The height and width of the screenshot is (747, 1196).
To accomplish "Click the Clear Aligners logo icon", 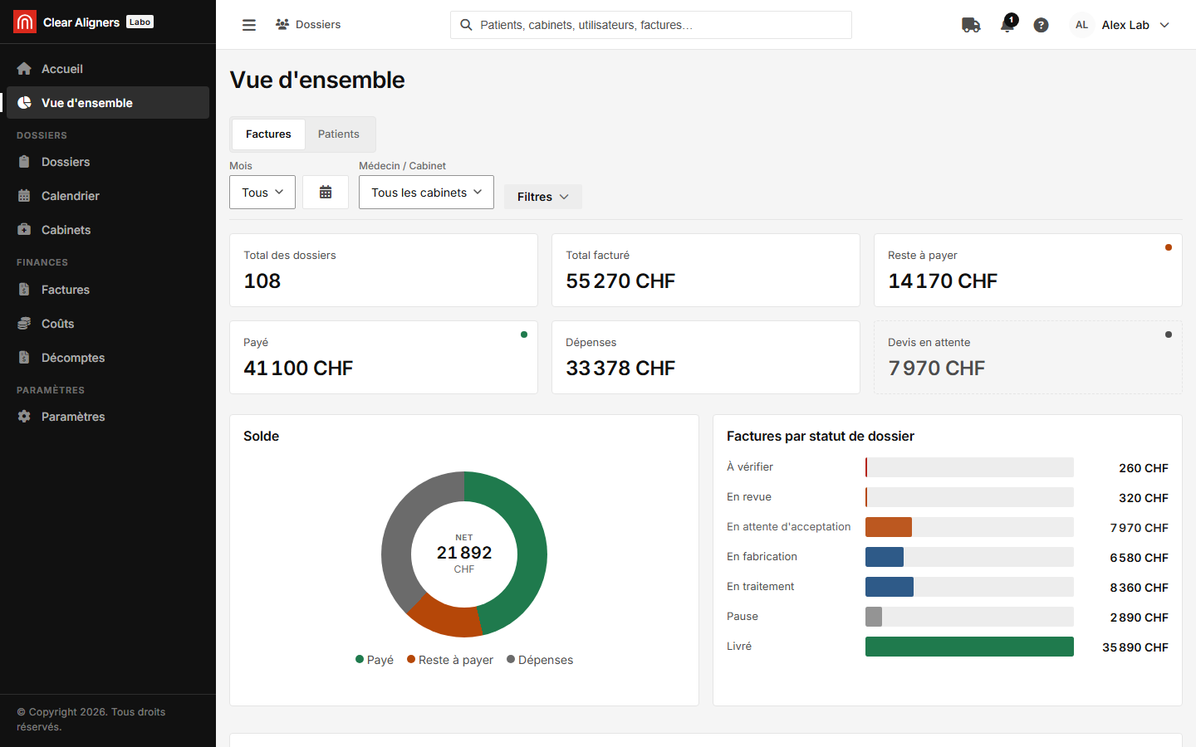I will coord(25,22).
